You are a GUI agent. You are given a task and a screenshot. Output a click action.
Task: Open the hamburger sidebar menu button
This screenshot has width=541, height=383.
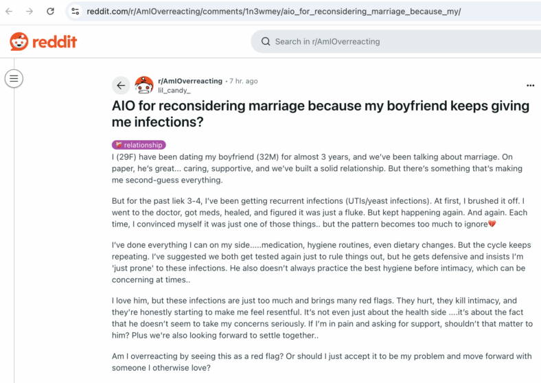pyautogui.click(x=14, y=79)
